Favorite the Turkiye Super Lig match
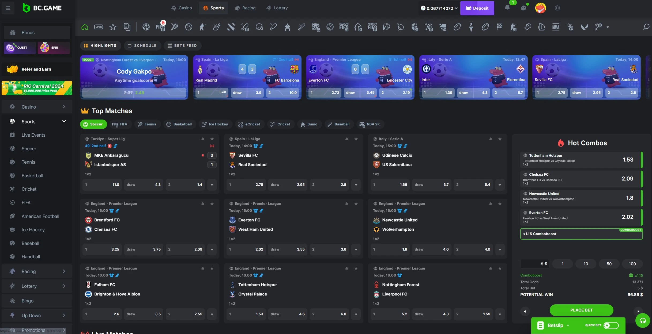The width and height of the screenshot is (652, 334). coord(212,139)
